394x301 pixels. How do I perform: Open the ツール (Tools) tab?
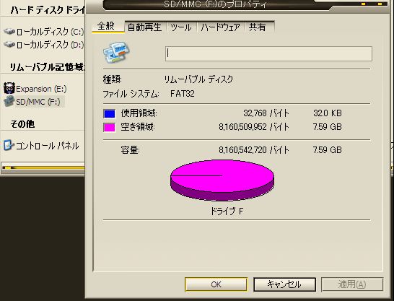click(x=181, y=27)
